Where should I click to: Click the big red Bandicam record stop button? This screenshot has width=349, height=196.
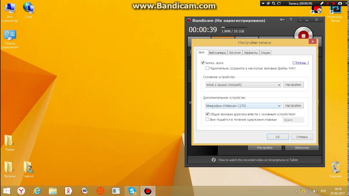coord(303,35)
